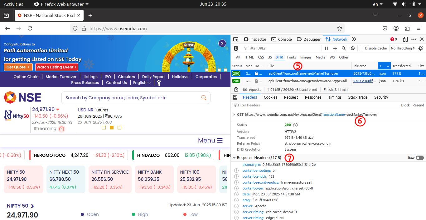Show more DevTools tools chevron
Screen dimensions: 426x220
[354, 39]
